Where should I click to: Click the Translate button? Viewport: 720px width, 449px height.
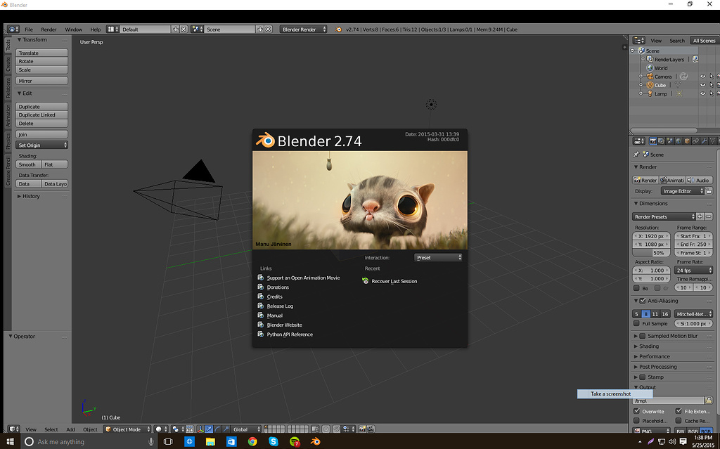(41, 53)
